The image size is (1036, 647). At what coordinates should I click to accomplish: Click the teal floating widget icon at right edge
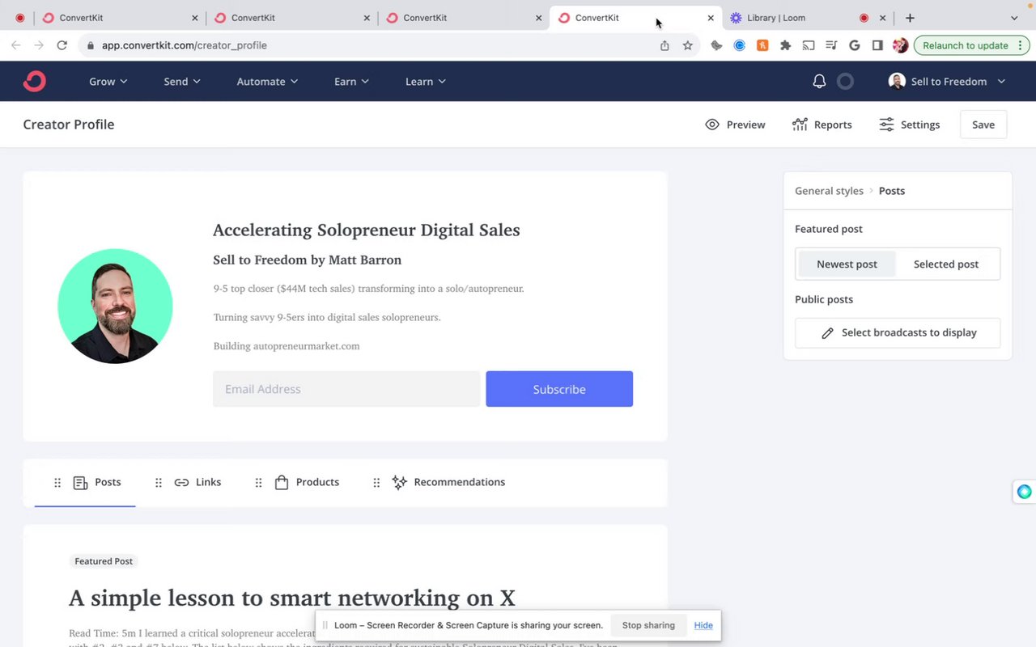1025,492
